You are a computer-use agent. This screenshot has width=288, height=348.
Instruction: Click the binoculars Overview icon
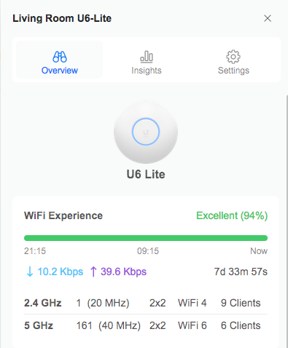60,57
